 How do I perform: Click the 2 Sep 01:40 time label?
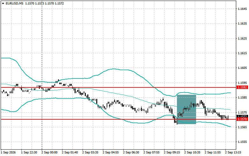pyautogui.click(x=70, y=152)
